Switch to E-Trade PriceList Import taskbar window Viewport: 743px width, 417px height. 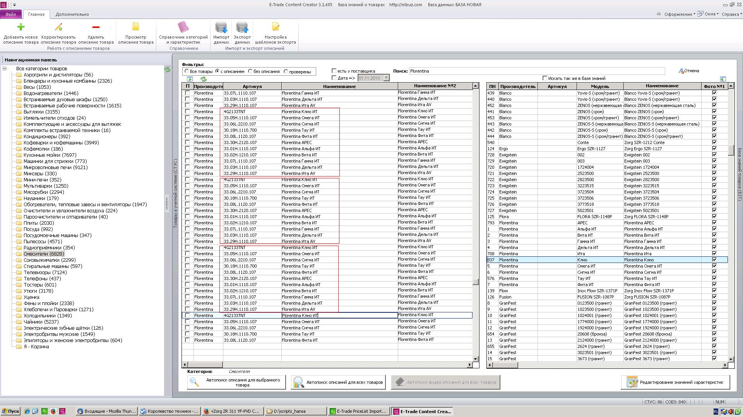(x=358, y=411)
